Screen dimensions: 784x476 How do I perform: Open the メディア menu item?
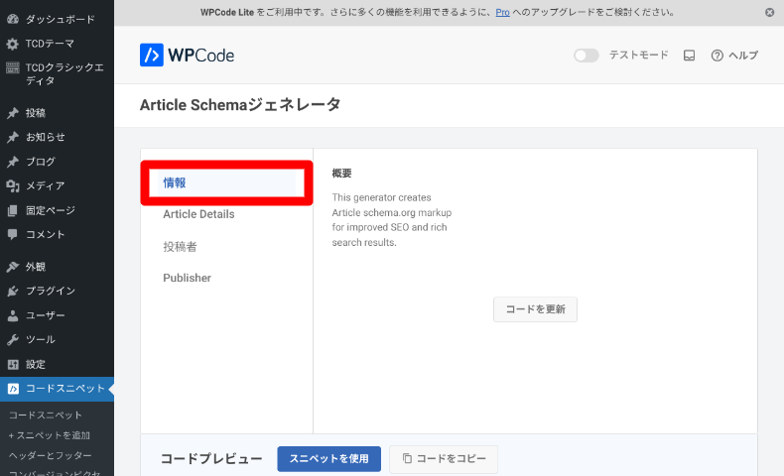coord(46,185)
